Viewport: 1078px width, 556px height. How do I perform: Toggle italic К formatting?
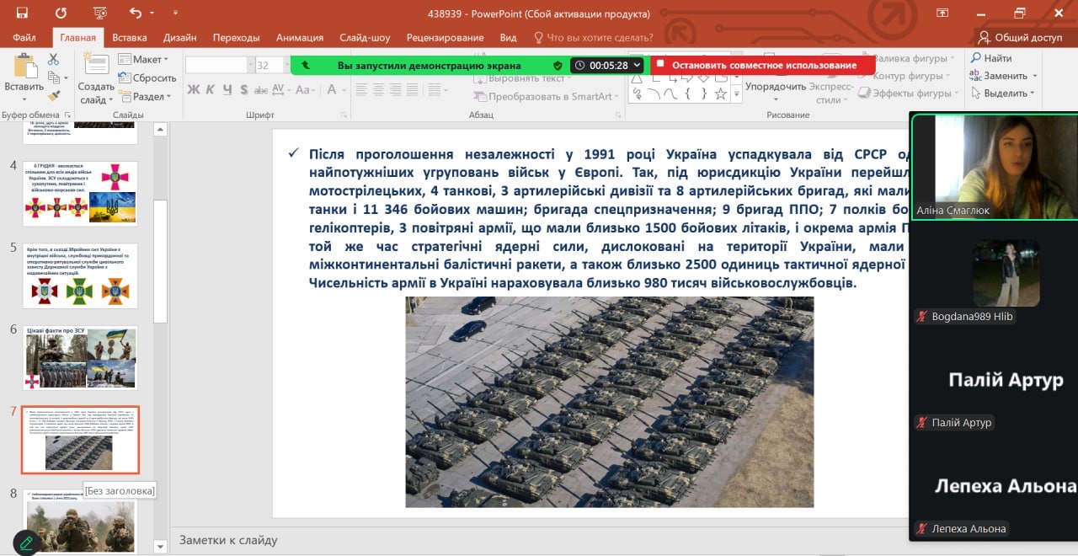(210, 89)
